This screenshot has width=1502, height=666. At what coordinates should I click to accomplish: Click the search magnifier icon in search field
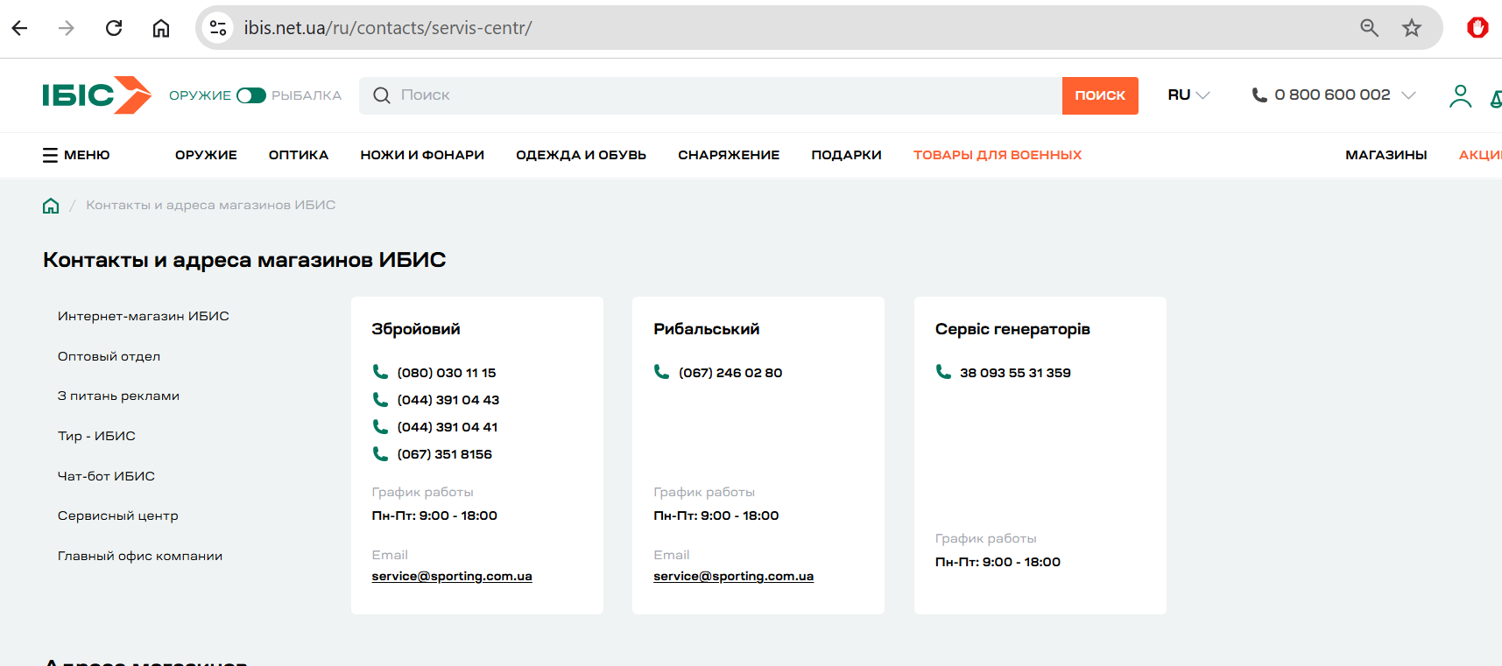pos(382,95)
